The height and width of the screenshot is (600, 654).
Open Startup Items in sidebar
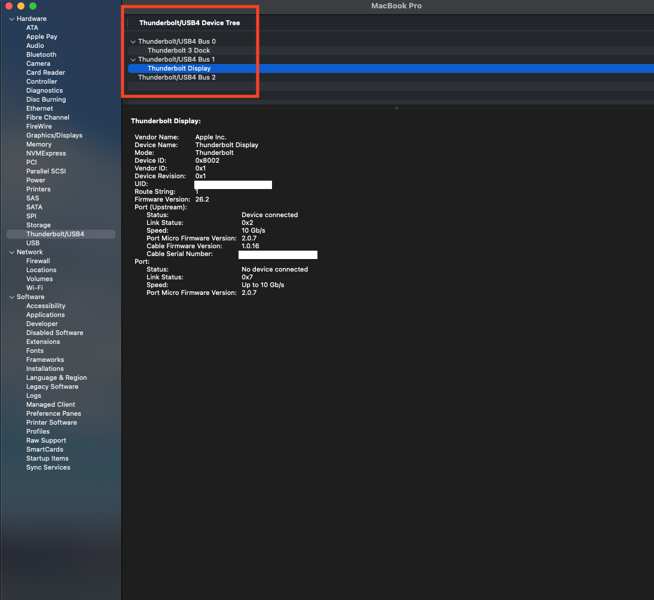47,459
